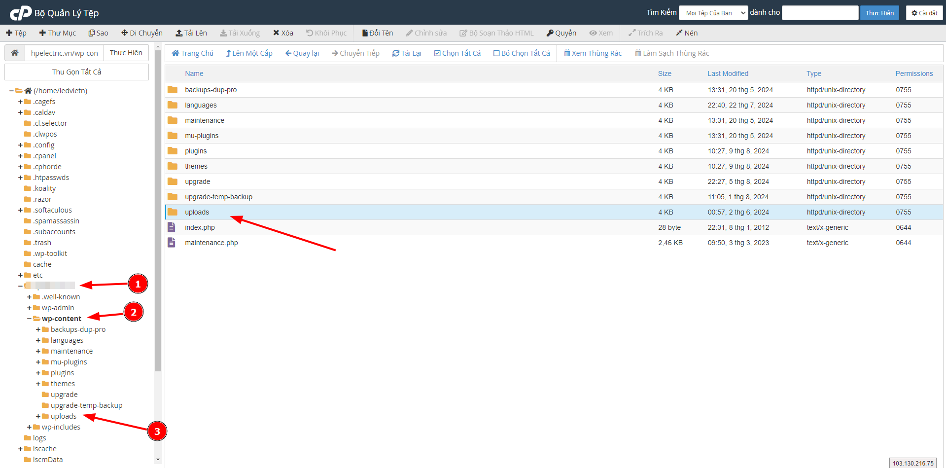
Task: Click 0644 permissions of index.php
Action: click(904, 227)
